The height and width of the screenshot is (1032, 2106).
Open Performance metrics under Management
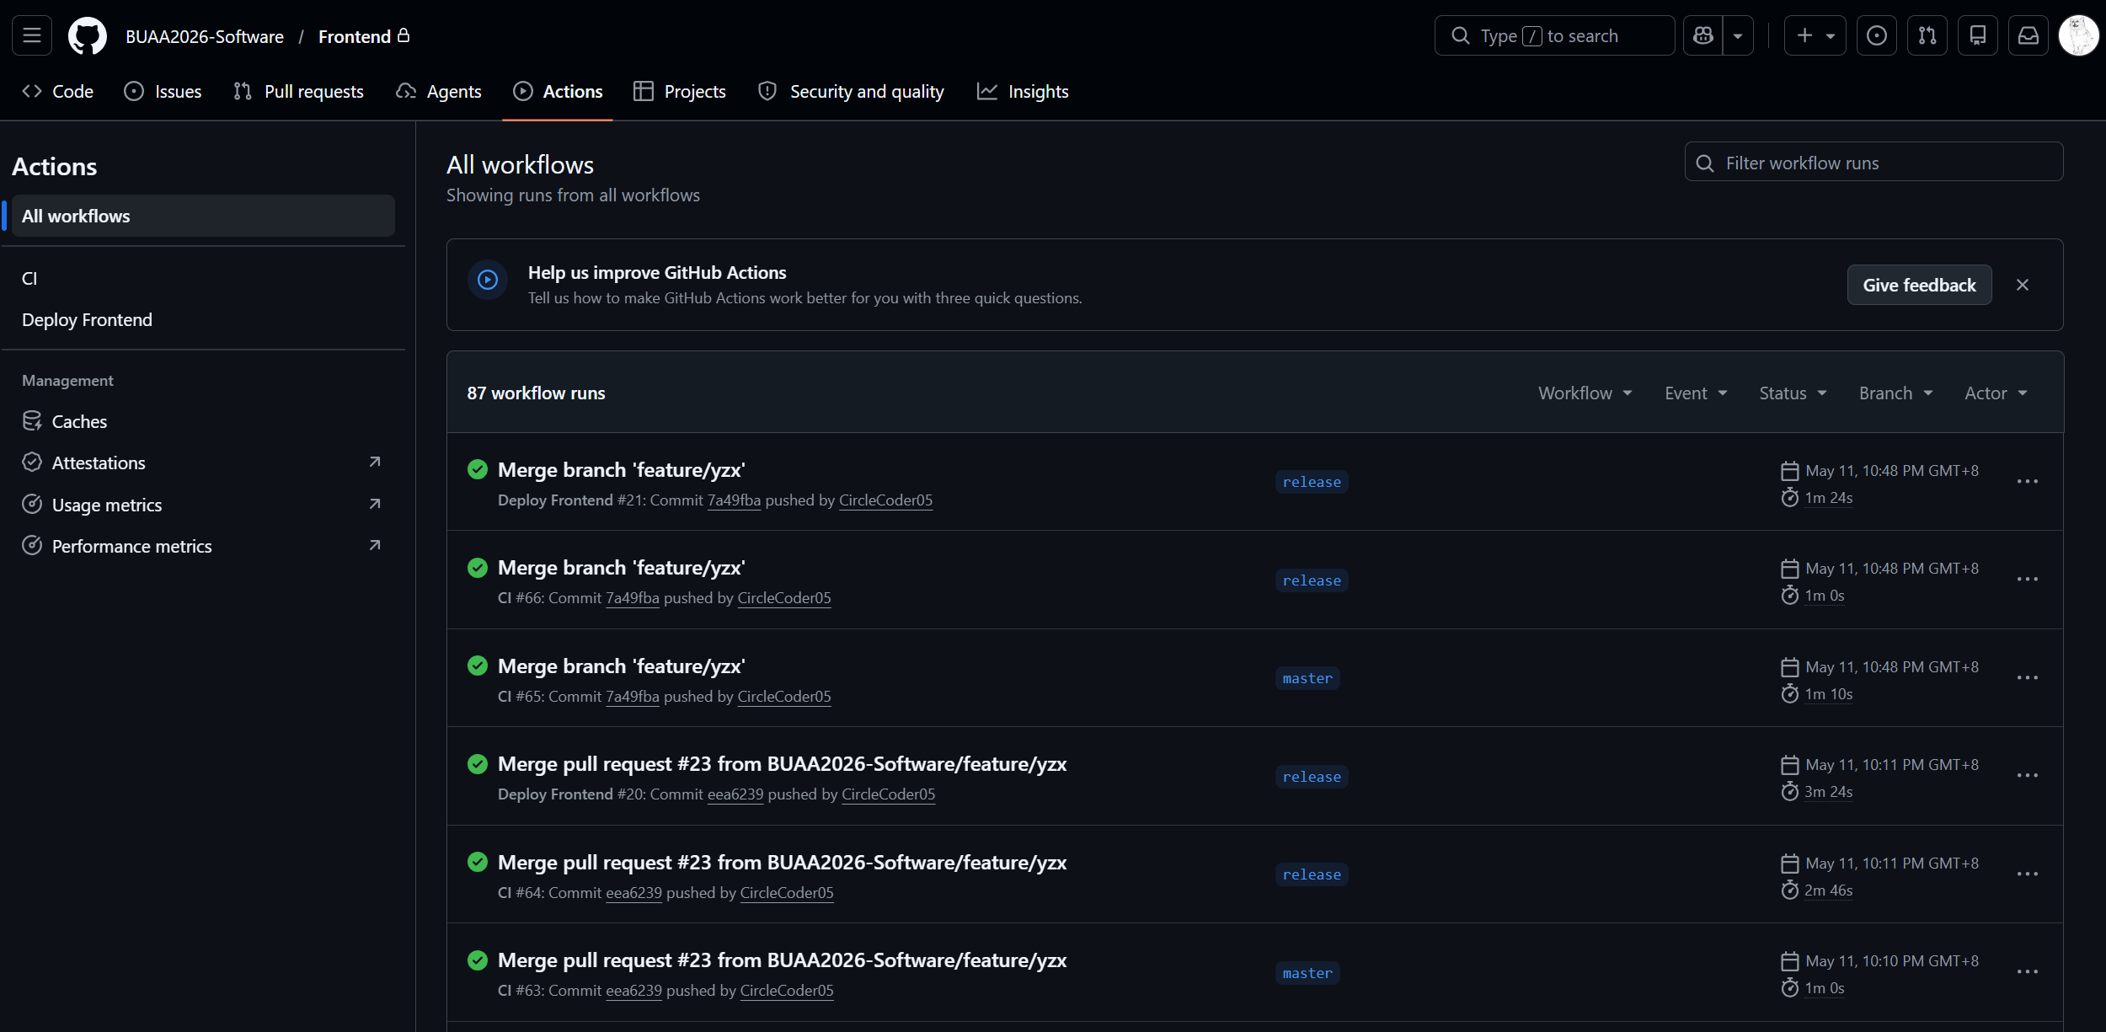point(203,546)
